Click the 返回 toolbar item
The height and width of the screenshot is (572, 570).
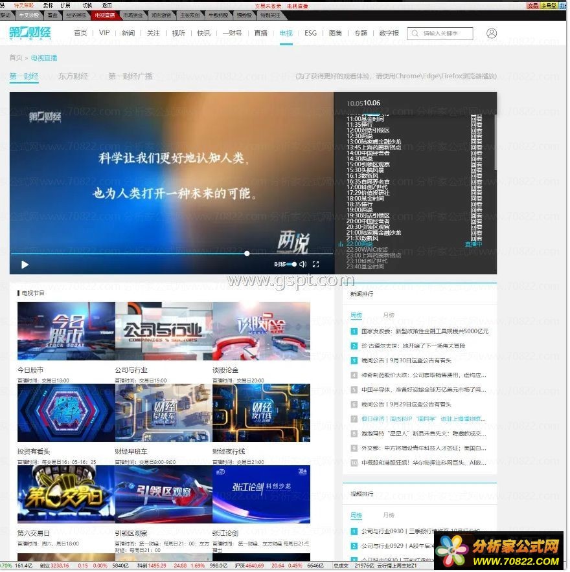107,5
